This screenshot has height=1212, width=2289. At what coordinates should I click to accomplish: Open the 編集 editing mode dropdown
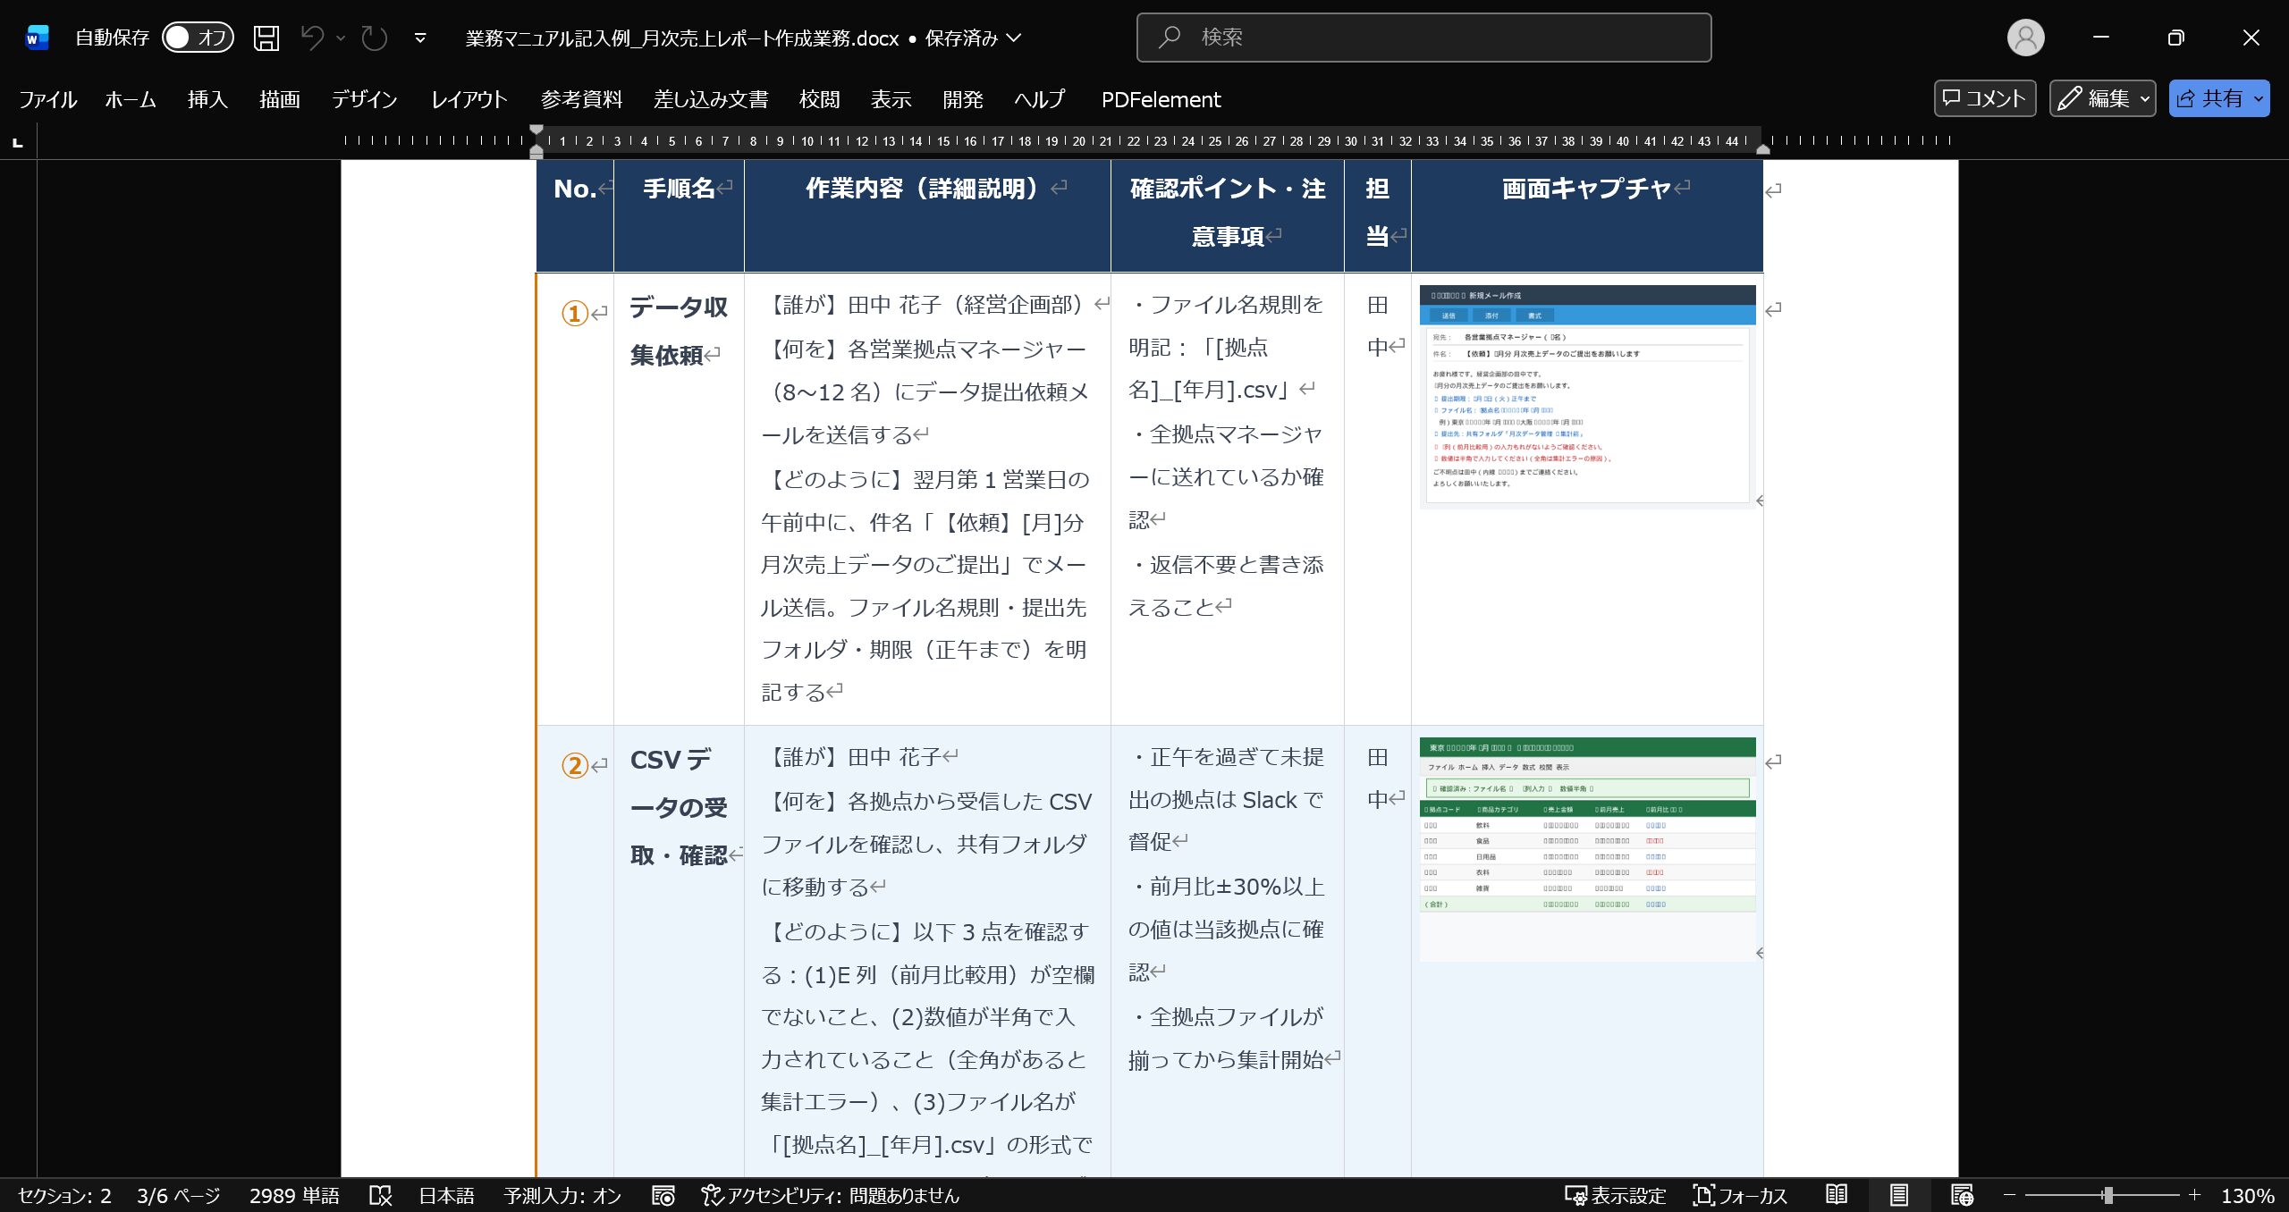coord(2102,98)
